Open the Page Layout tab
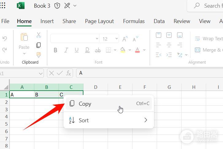The width and height of the screenshot is (223, 149). coord(99,21)
